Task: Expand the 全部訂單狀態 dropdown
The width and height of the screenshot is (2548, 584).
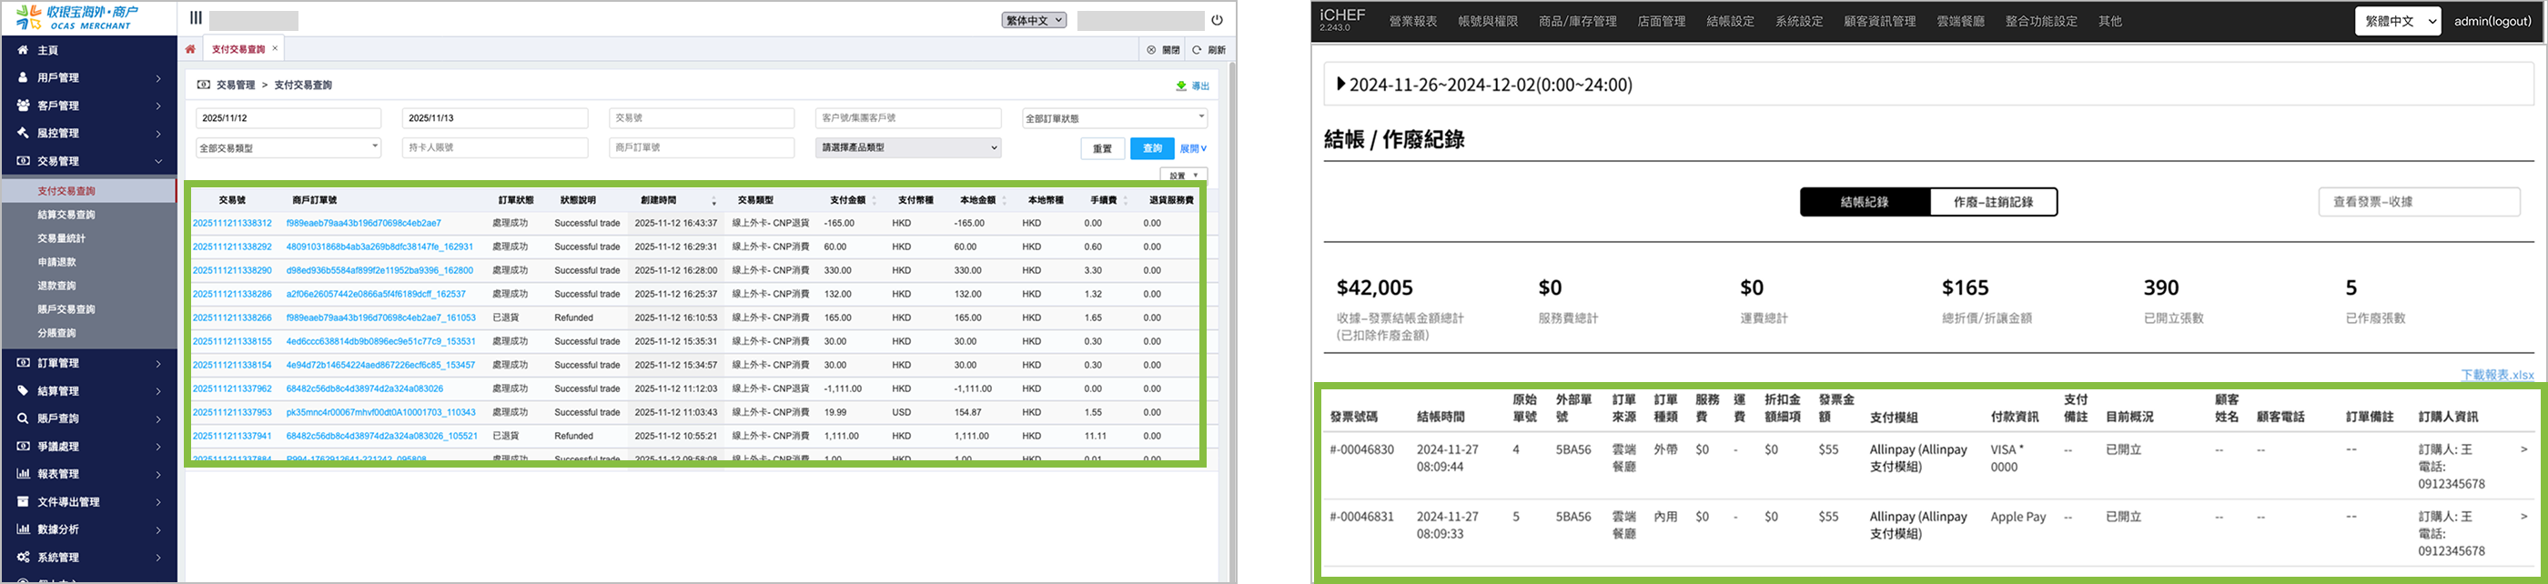Action: 1114,118
